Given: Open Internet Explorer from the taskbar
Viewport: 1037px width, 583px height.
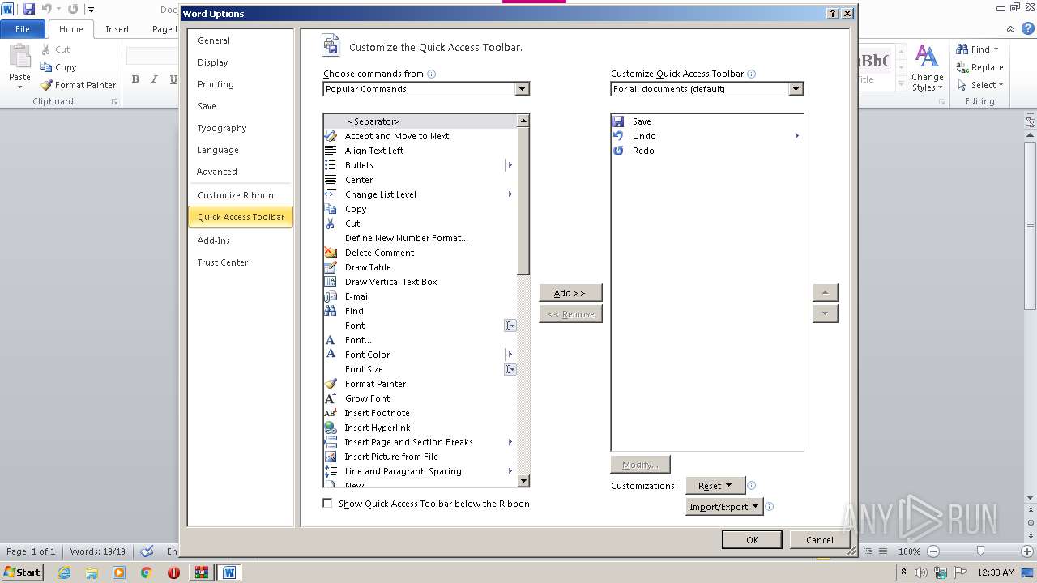Looking at the screenshot, I should (64, 572).
